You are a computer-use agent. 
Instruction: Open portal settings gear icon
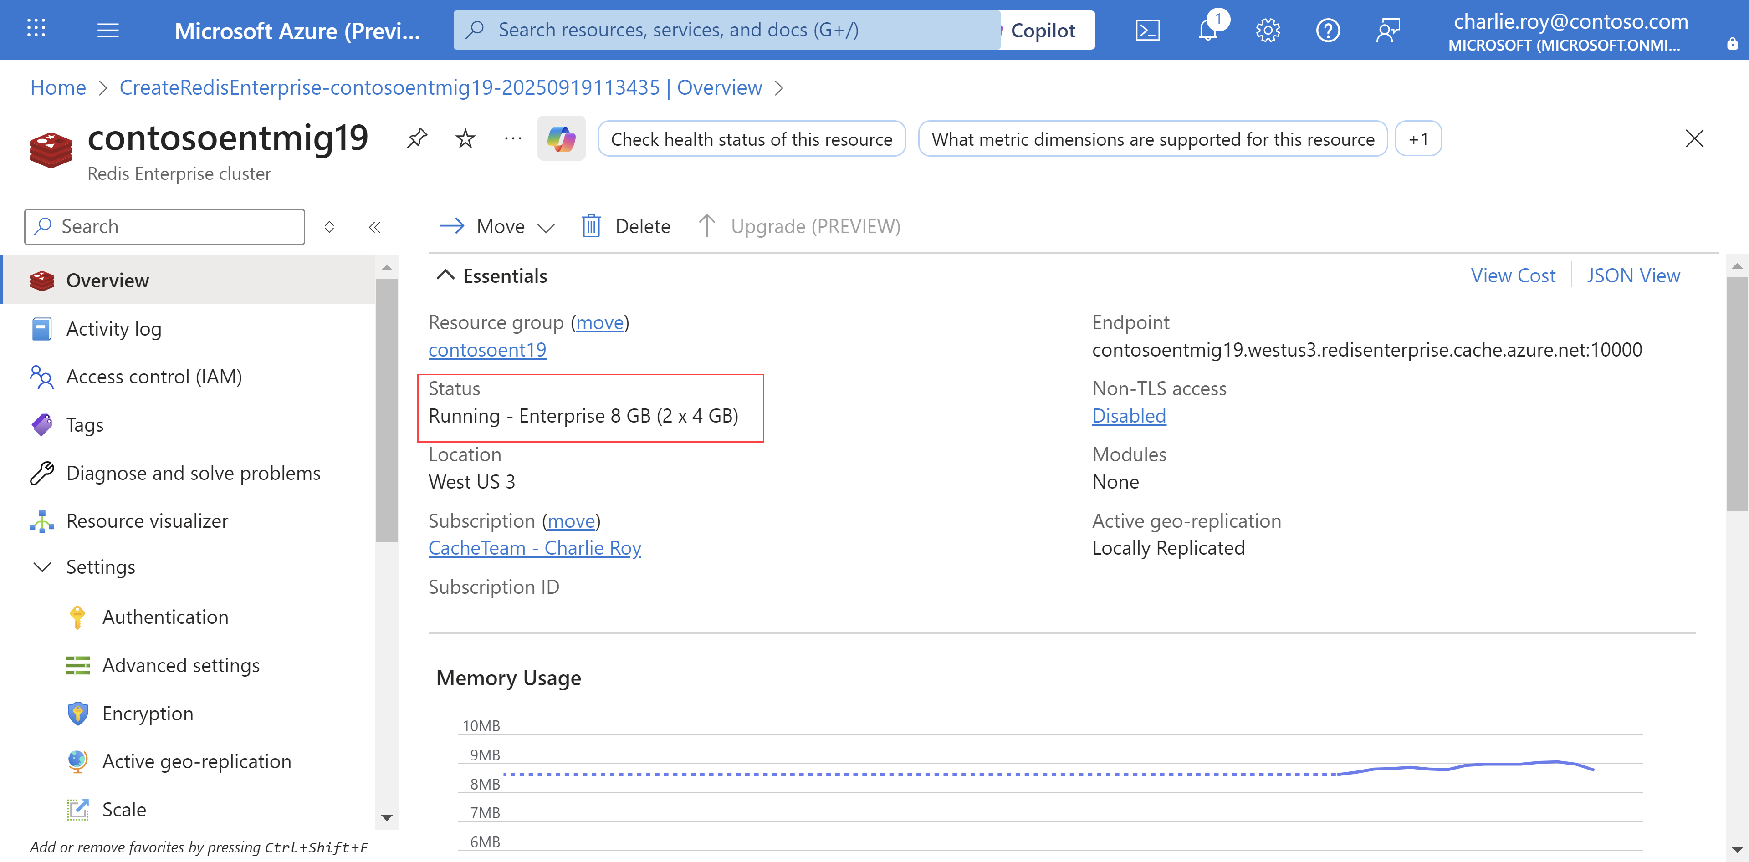click(1267, 31)
